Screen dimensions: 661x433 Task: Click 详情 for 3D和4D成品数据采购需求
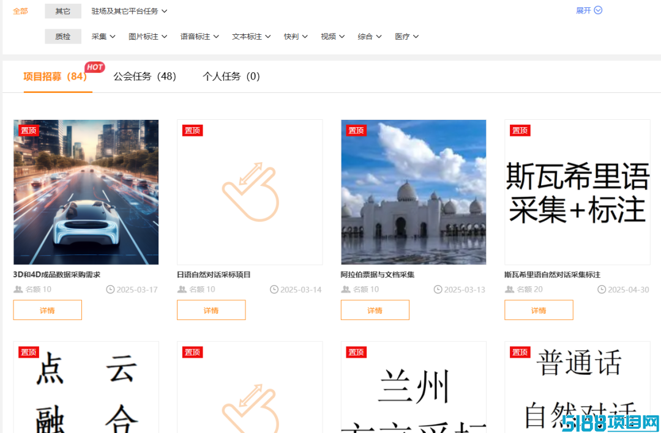click(48, 310)
